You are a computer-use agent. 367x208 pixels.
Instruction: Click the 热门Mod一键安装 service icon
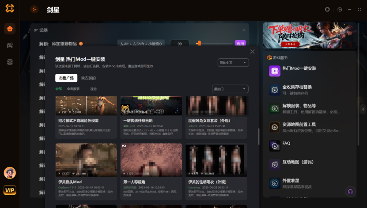(x=274, y=71)
